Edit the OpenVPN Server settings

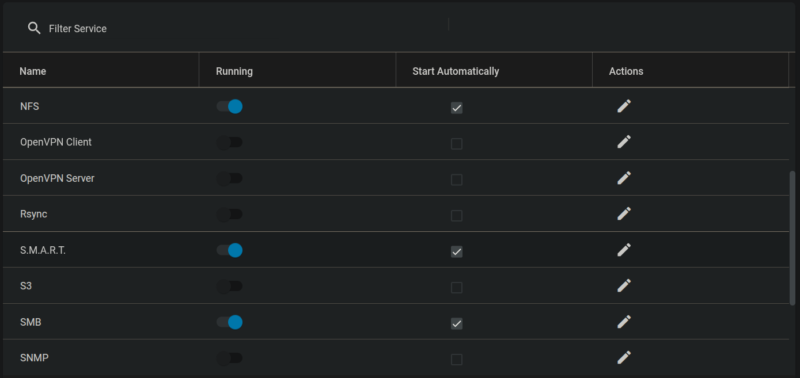(624, 178)
